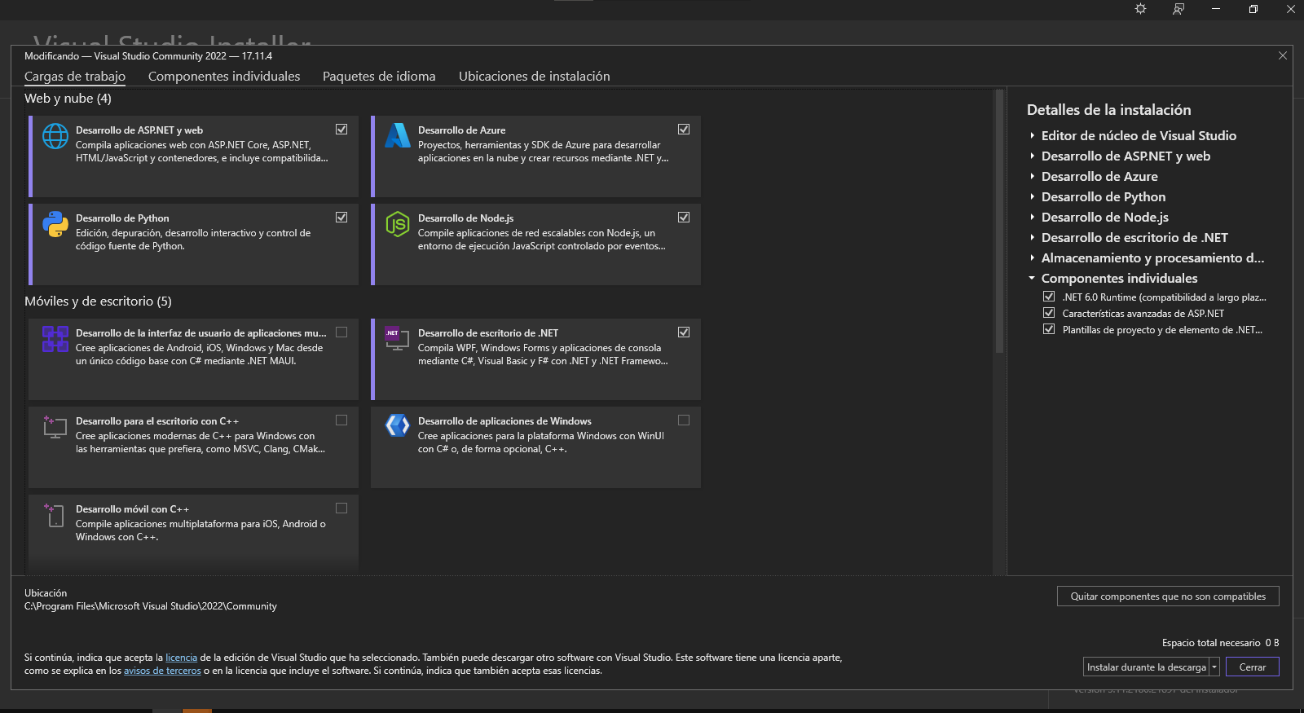This screenshot has width=1304, height=713.
Task: Click the Cerrar button
Action: point(1253,667)
